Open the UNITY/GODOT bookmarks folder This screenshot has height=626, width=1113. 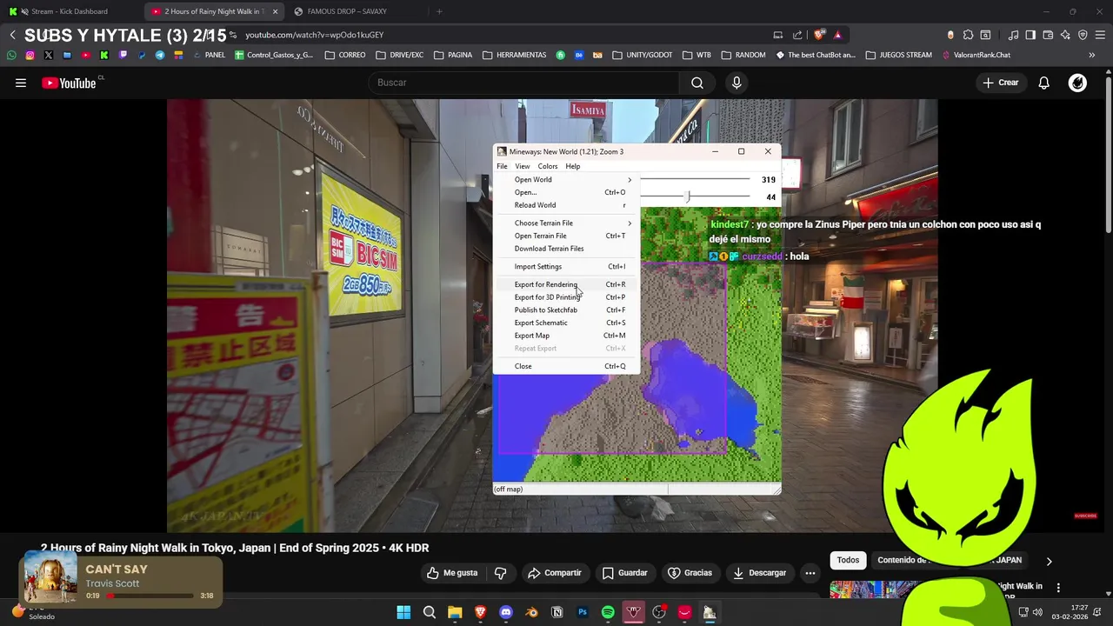643,55
